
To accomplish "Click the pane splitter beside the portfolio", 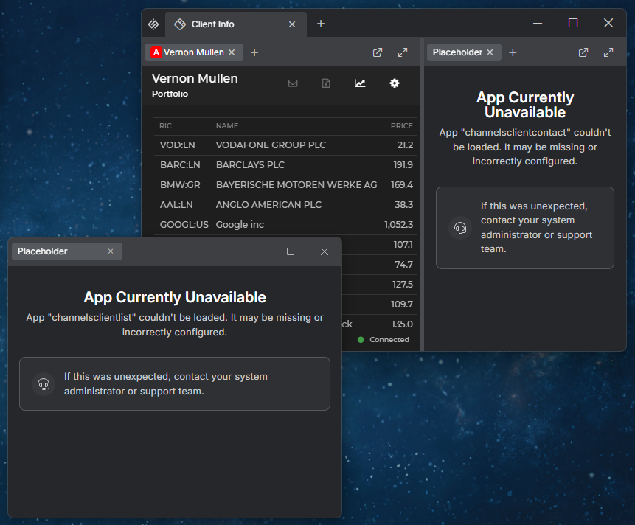I will coord(422,195).
